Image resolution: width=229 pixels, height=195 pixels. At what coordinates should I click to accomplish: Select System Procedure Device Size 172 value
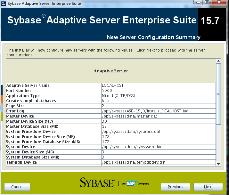(105, 137)
